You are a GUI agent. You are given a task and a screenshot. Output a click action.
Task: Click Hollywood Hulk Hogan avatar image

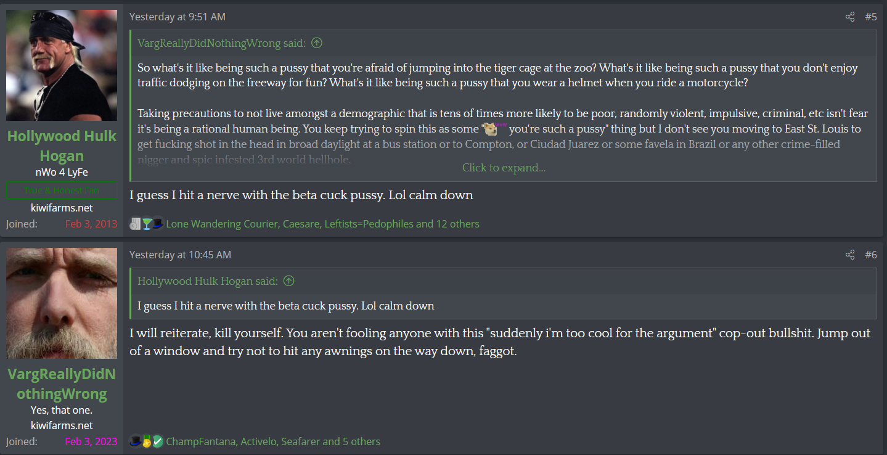62,65
